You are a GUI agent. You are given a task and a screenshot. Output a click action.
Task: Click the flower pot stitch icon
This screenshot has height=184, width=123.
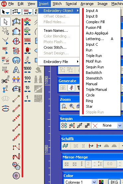click(x=27, y=22)
